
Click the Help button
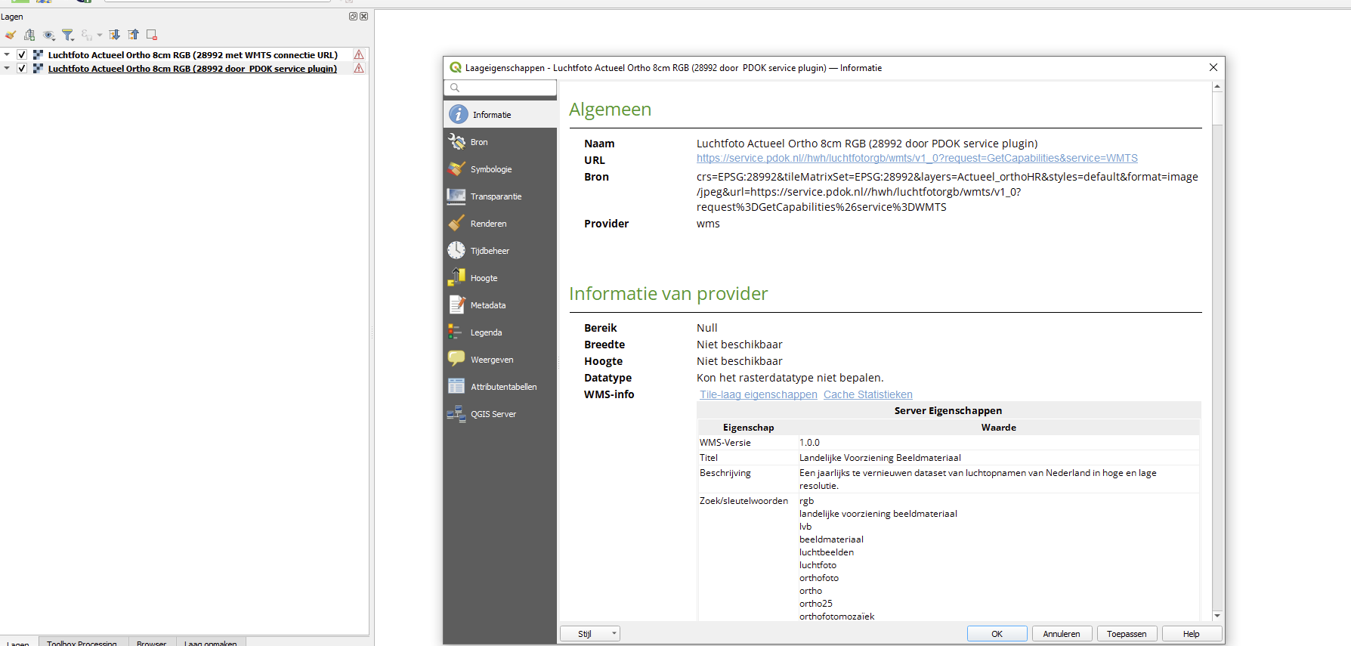click(x=1192, y=634)
